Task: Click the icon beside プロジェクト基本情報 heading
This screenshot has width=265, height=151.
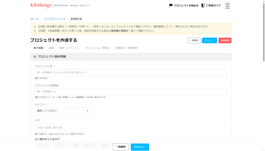Action: tap(35, 57)
